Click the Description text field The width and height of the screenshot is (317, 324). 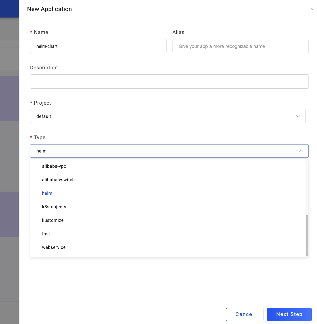[x=169, y=82]
